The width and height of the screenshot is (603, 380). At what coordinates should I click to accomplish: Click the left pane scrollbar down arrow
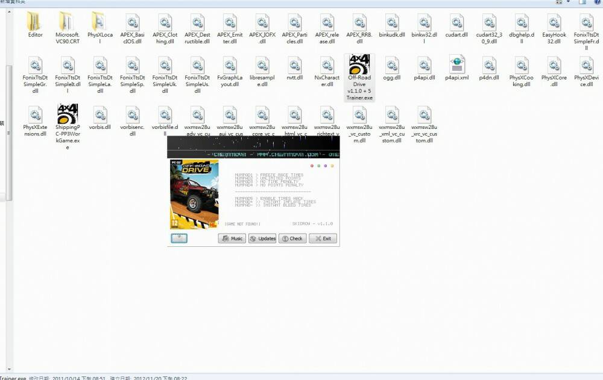pyautogui.click(x=9, y=369)
